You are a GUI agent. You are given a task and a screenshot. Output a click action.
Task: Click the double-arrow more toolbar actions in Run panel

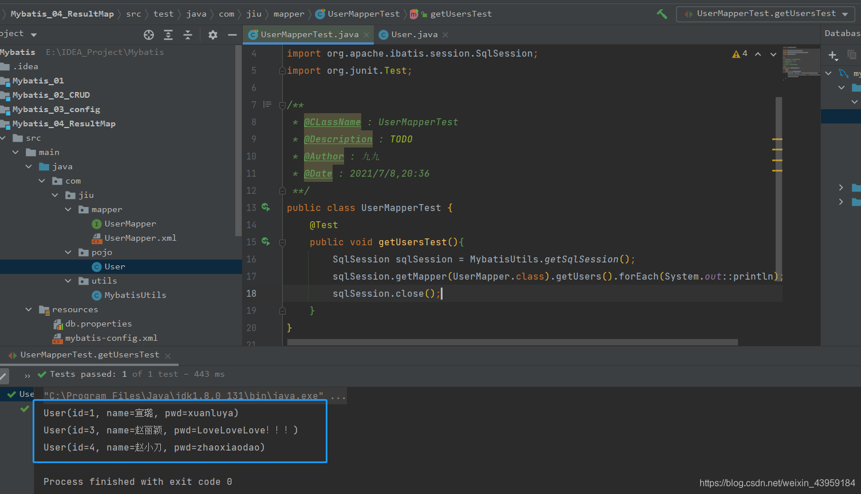click(27, 375)
